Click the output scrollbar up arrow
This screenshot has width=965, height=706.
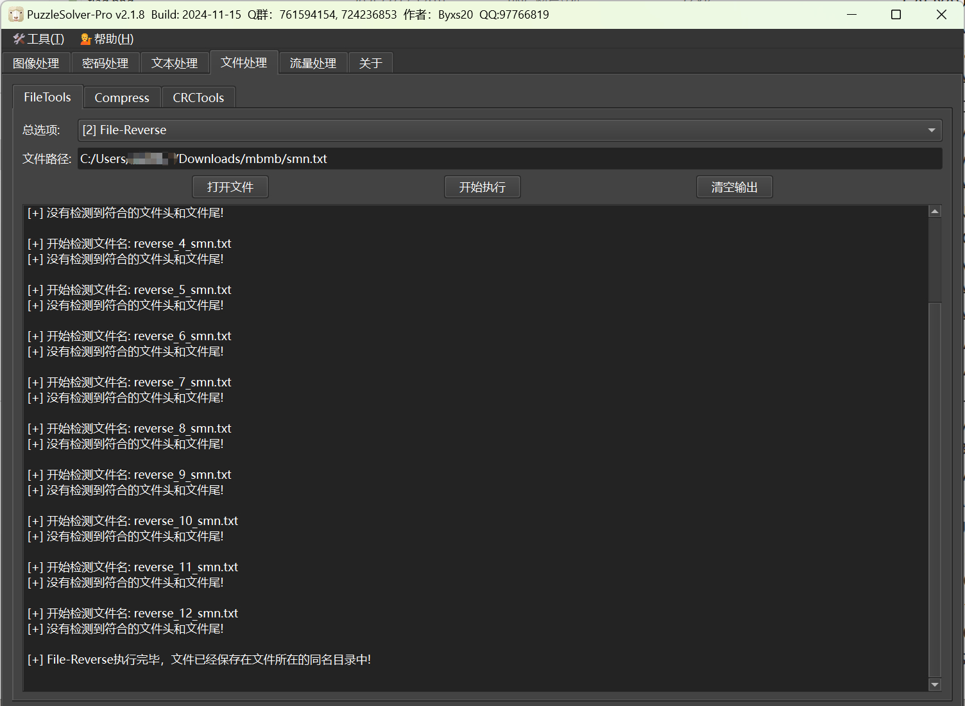(x=935, y=212)
